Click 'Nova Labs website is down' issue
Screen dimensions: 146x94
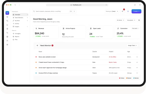47,57
